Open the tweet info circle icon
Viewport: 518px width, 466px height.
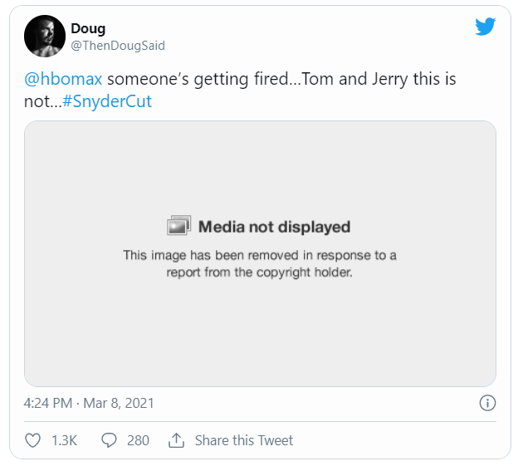pos(488,403)
